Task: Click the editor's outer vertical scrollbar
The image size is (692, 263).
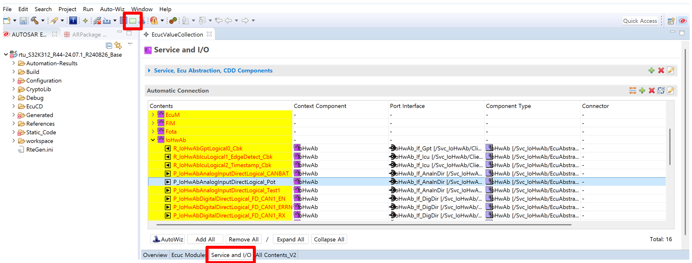Action: tap(685, 142)
